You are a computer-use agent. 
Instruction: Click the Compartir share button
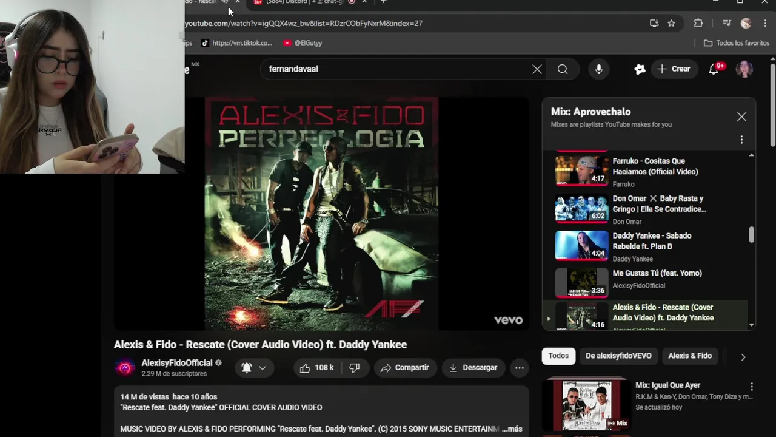404,368
